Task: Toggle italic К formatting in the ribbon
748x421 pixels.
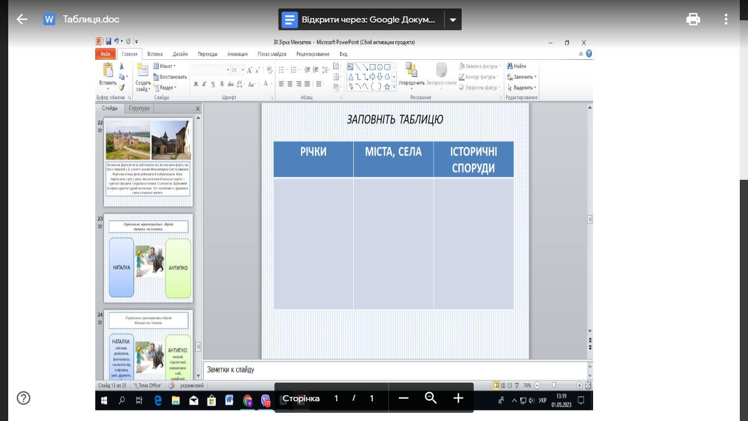Action: (x=204, y=84)
